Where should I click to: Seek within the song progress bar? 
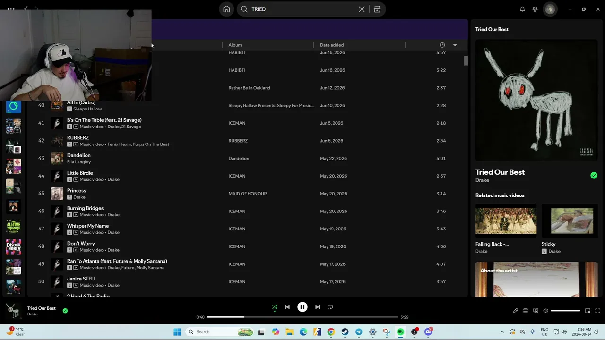tap(302, 317)
